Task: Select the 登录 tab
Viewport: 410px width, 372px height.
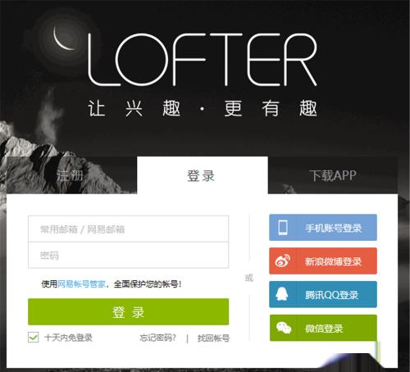Action: pos(203,175)
